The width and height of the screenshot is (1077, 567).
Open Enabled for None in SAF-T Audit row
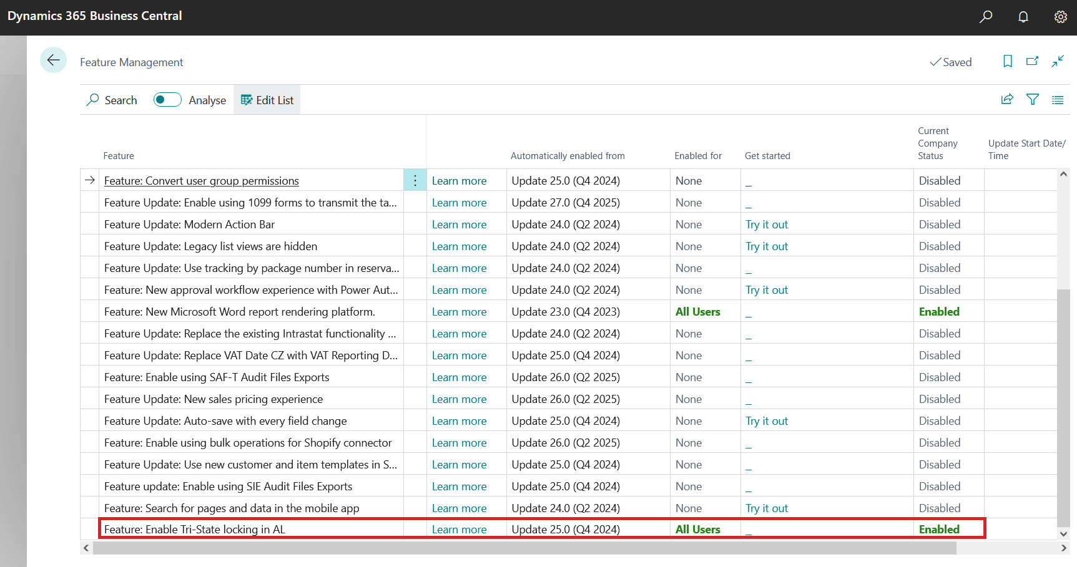click(689, 377)
